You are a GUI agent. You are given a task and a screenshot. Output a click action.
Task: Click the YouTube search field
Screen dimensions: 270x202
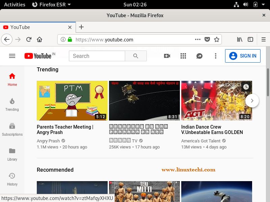[x=97, y=56]
